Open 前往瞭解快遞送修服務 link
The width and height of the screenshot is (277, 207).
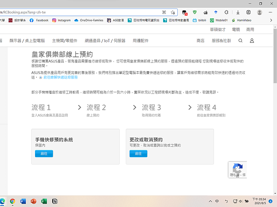point(60,77)
